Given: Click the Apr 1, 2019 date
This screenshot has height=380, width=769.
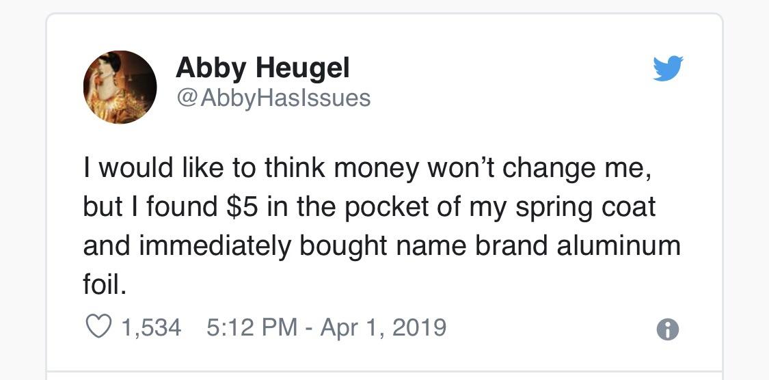Looking at the screenshot, I should coord(381,327).
